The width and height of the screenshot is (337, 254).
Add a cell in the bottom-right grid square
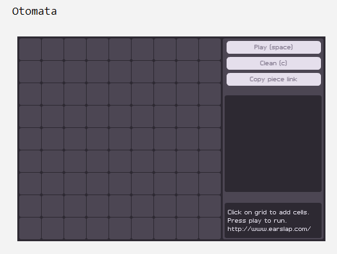tap(210, 228)
